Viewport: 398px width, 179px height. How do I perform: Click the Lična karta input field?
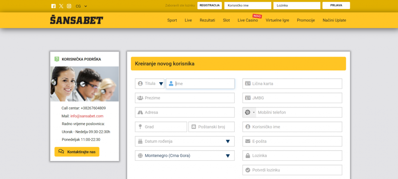[x=292, y=84]
